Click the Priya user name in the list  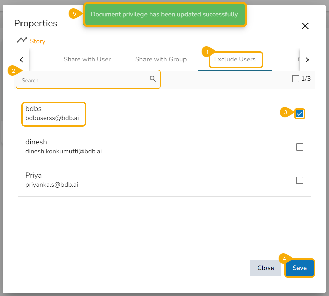33,175
